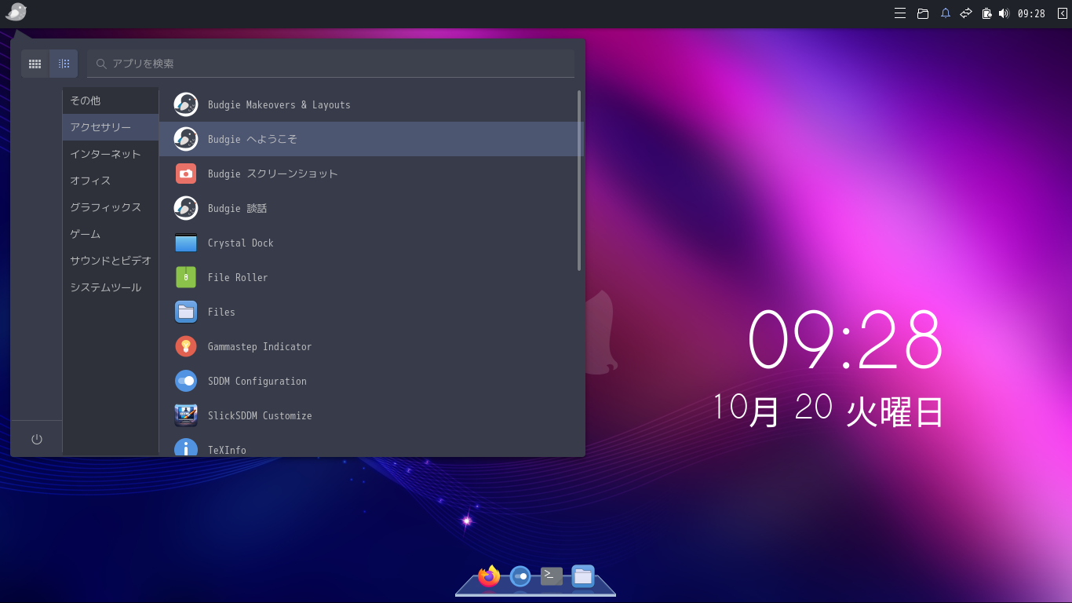The width and height of the screenshot is (1072, 603).
Task: Select the アクセサリー category
Action: click(111, 127)
